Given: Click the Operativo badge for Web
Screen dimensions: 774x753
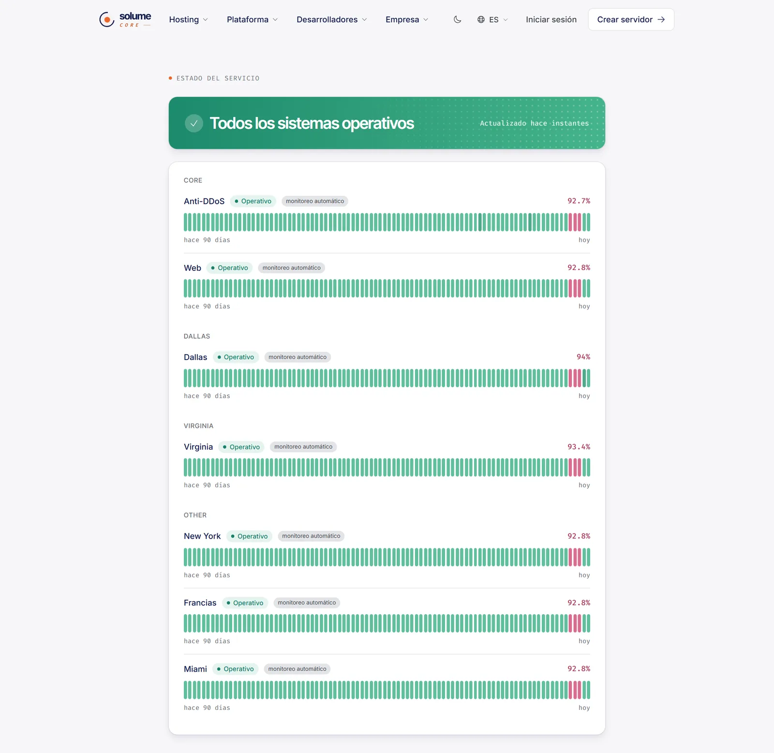Looking at the screenshot, I should (x=229, y=268).
